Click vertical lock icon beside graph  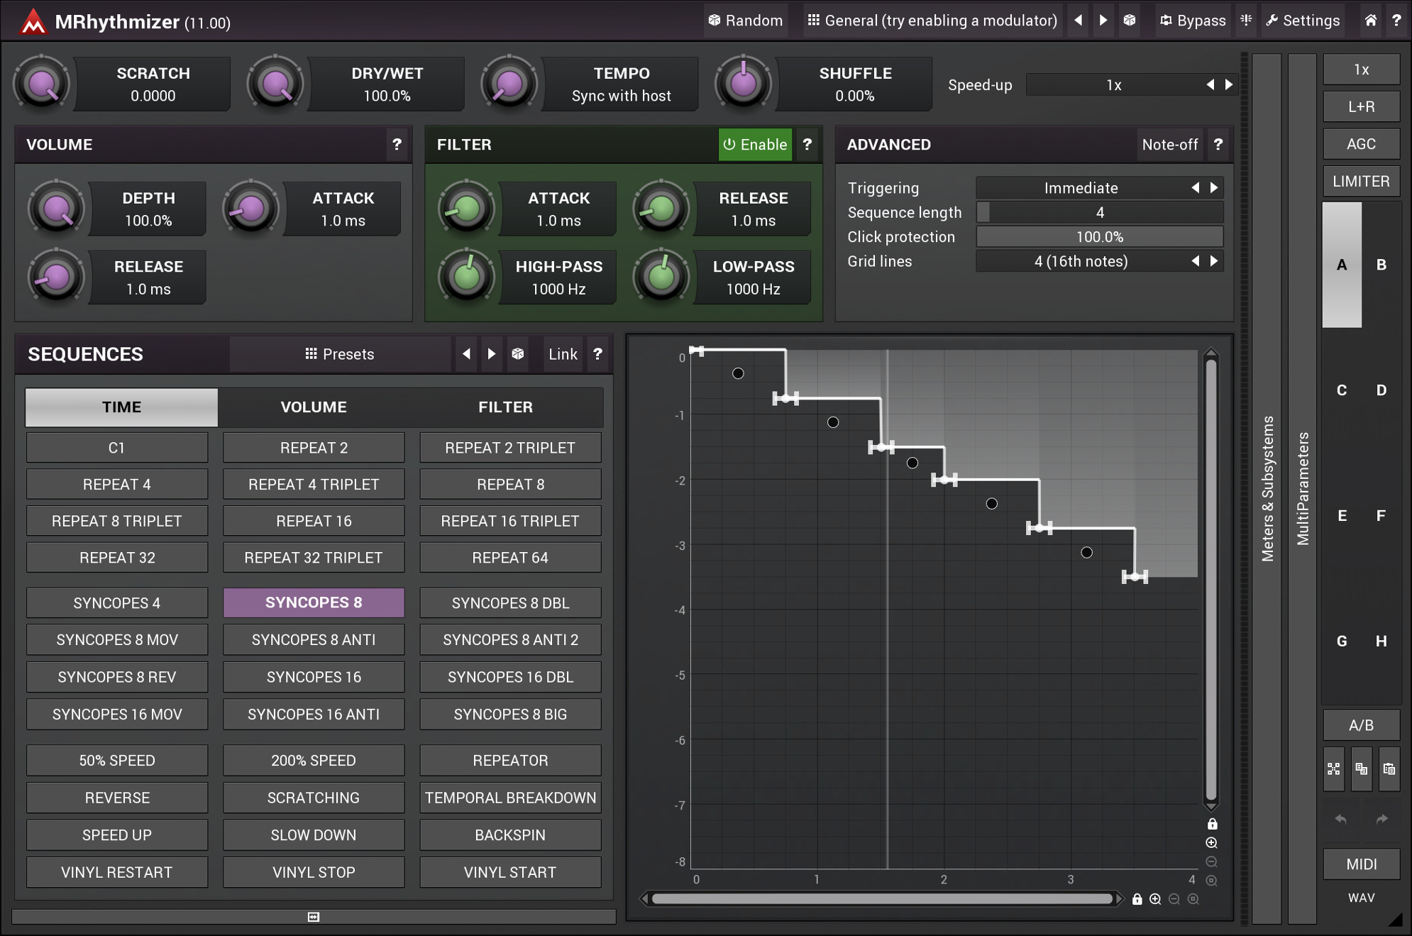(x=1212, y=824)
